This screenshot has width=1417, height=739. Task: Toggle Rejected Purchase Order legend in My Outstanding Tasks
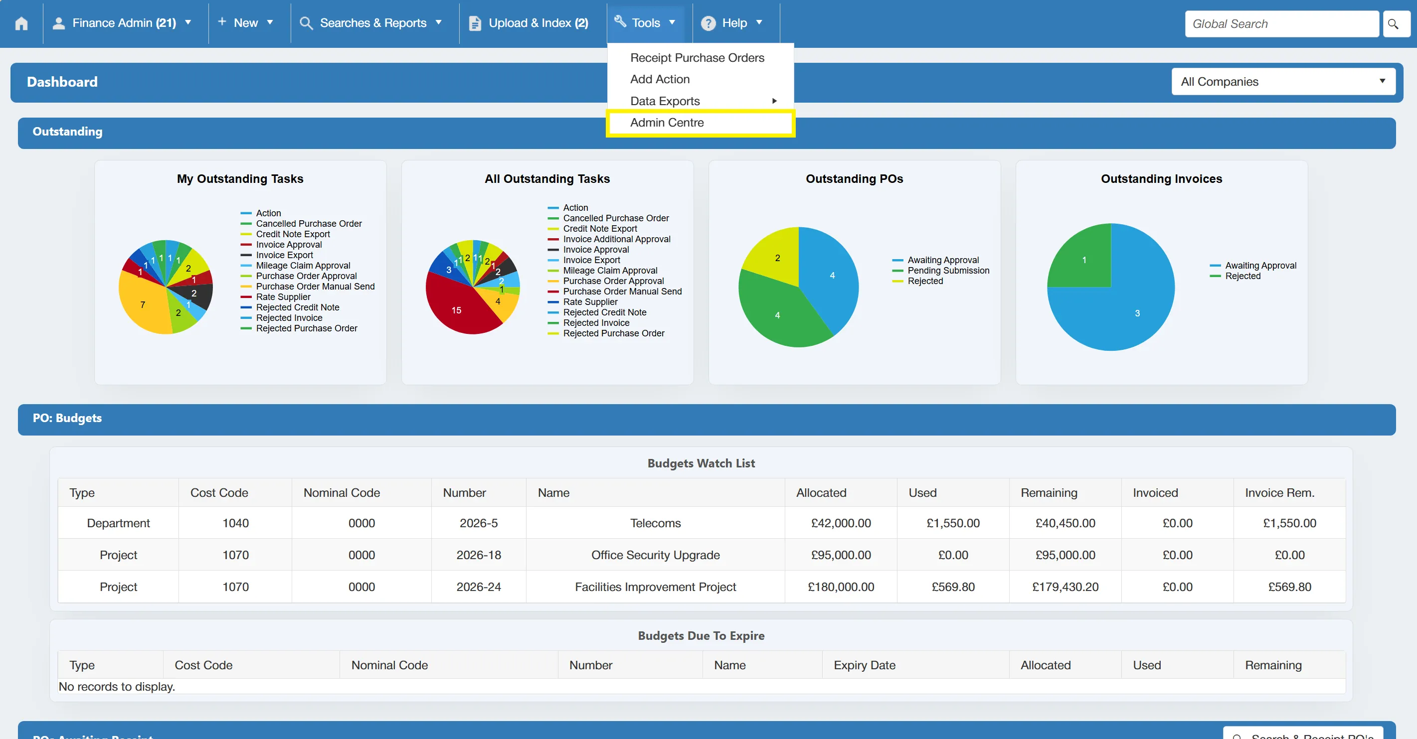299,328
